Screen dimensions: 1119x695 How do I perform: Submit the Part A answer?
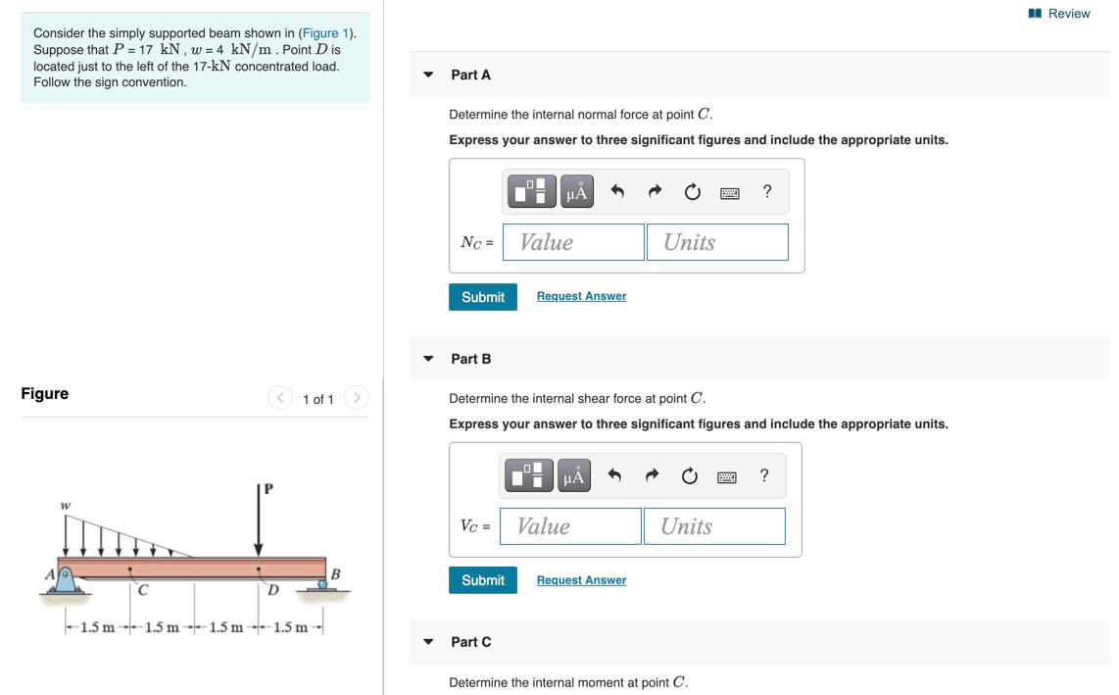pyautogui.click(x=482, y=297)
